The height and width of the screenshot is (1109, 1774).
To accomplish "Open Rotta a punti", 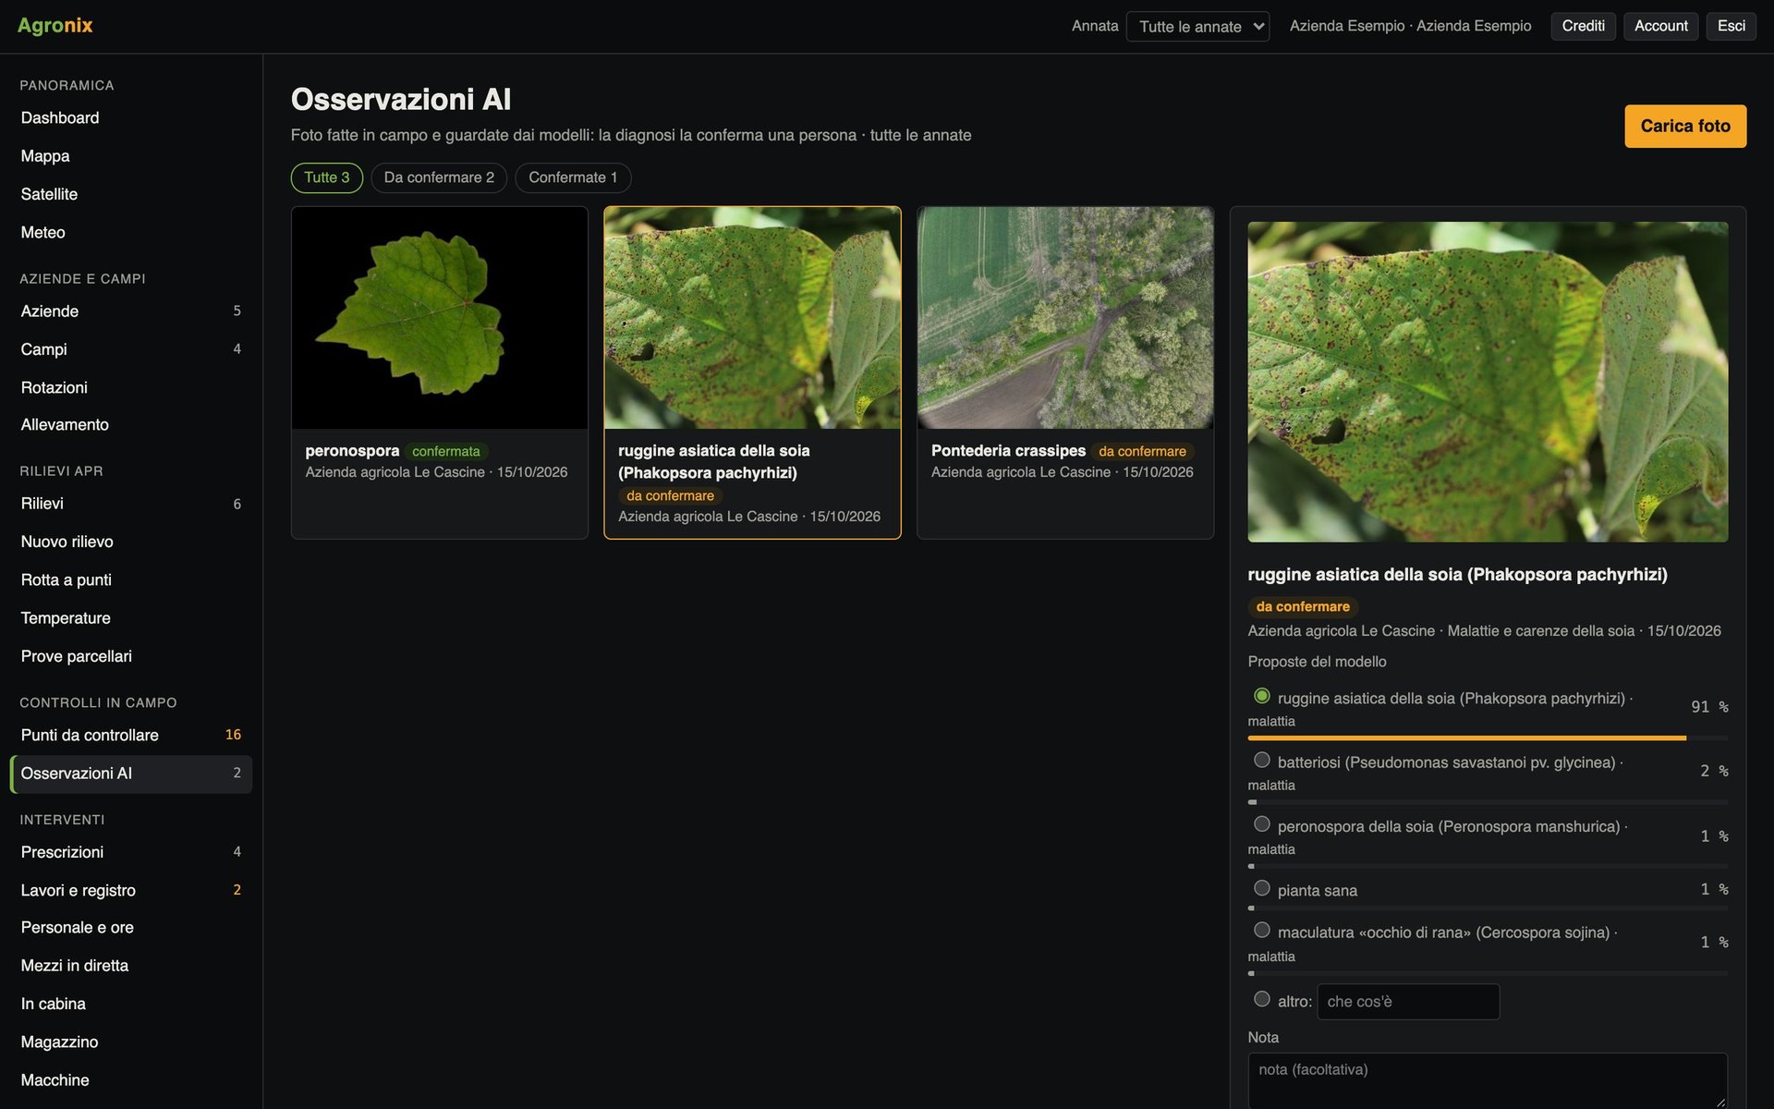I will pyautogui.click(x=131, y=580).
